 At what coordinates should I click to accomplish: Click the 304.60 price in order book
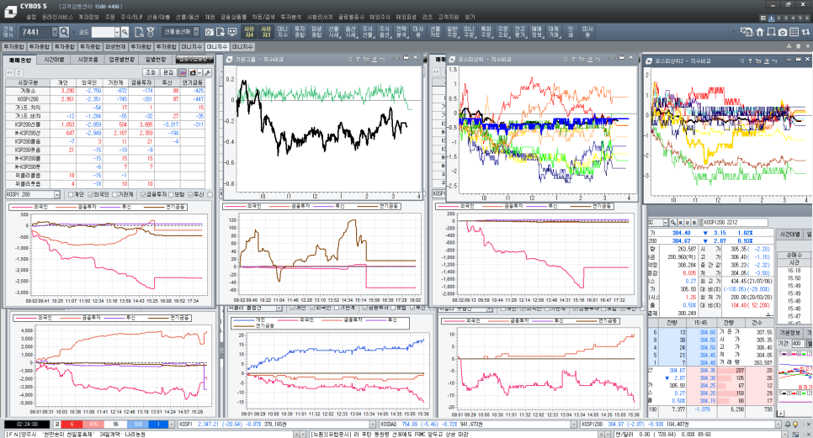707,332
